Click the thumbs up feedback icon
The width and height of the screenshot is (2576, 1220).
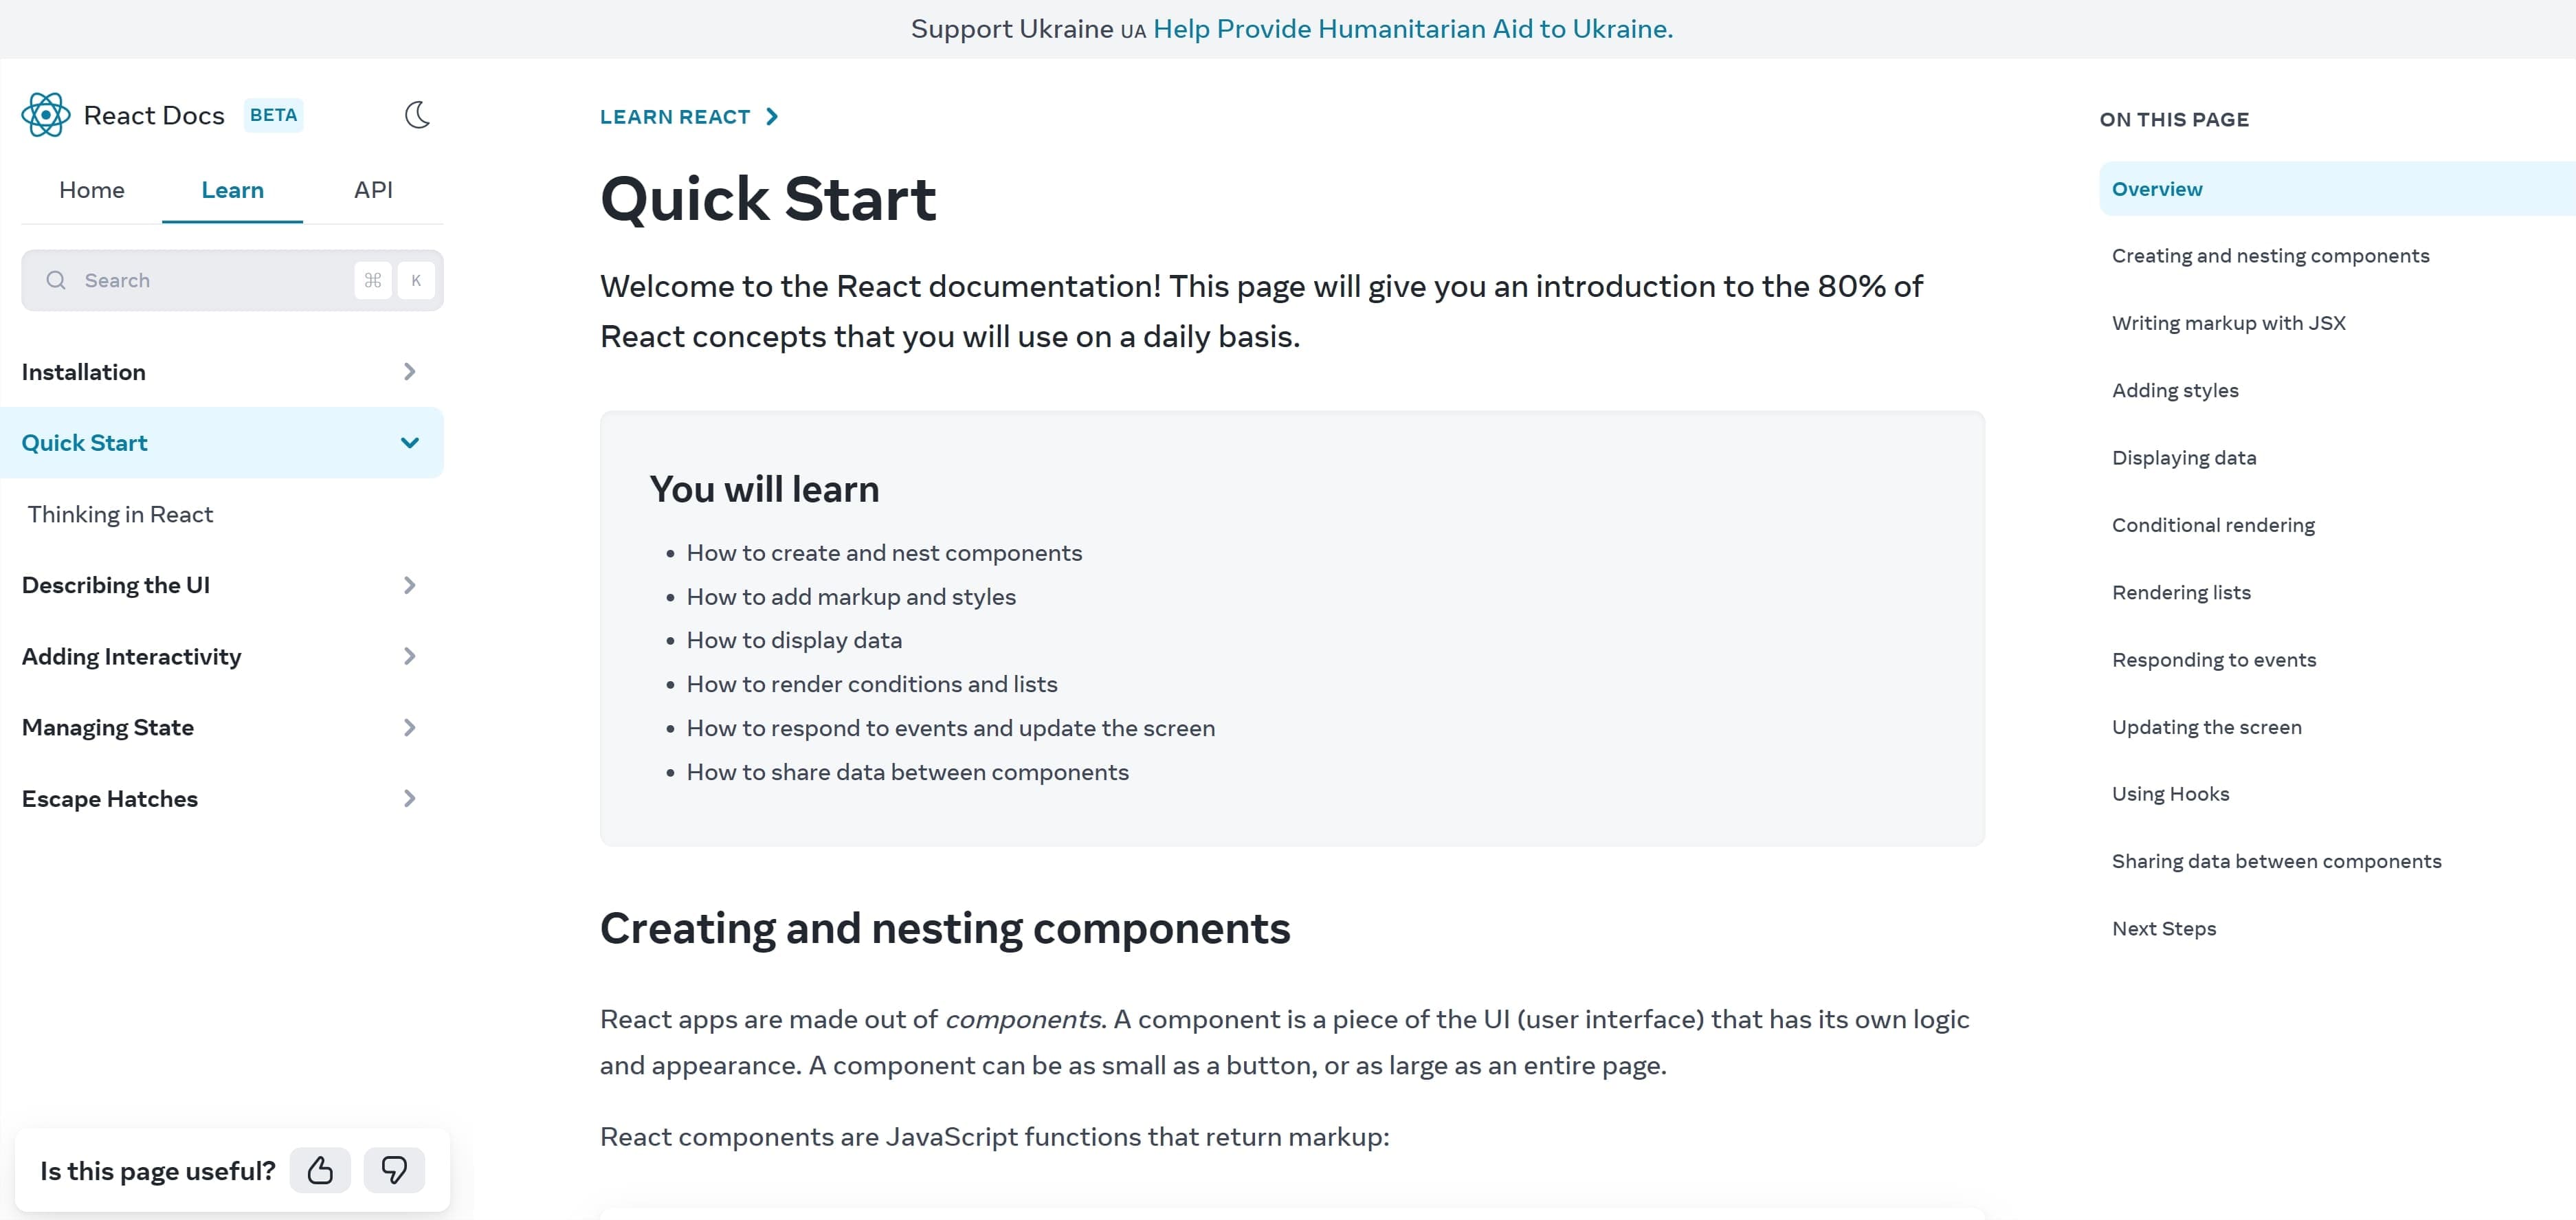coord(320,1170)
